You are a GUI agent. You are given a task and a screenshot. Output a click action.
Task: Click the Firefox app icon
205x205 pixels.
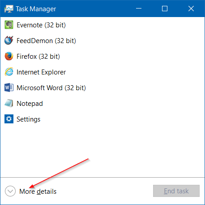pos(9,56)
